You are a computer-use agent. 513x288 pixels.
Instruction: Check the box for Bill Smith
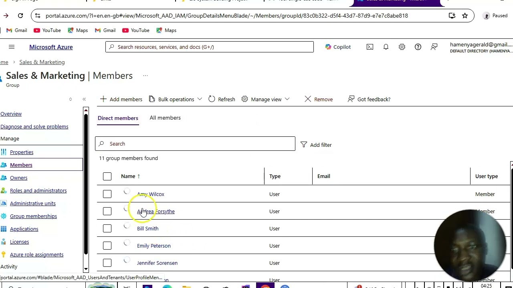tap(107, 228)
